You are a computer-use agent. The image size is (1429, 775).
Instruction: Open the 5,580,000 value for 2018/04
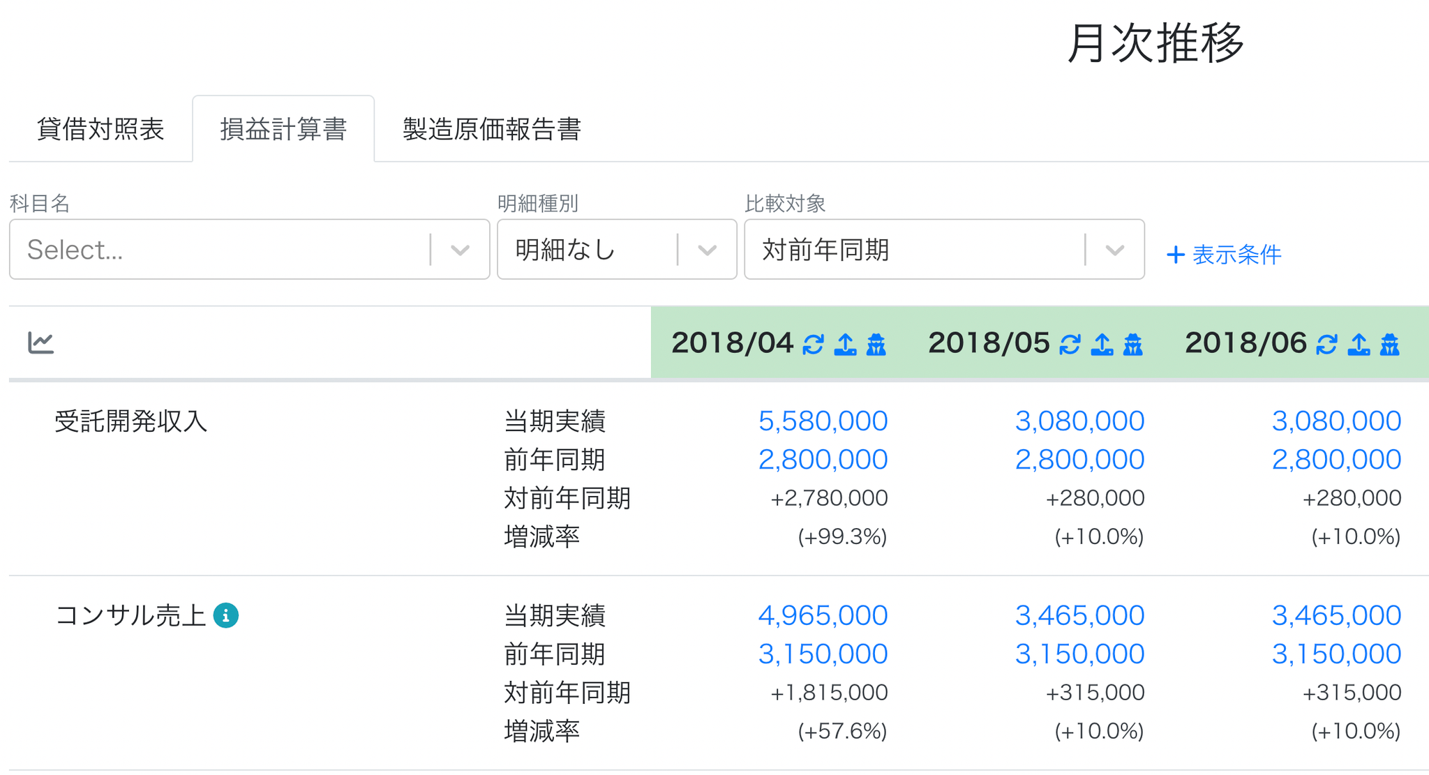(823, 421)
